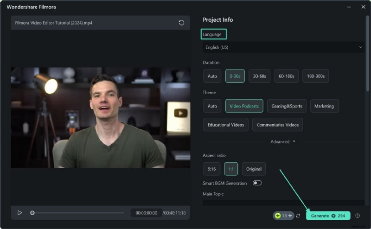Click the Main Topic input field
Image resolution: width=371 pixels, height=229 pixels.
point(283,203)
